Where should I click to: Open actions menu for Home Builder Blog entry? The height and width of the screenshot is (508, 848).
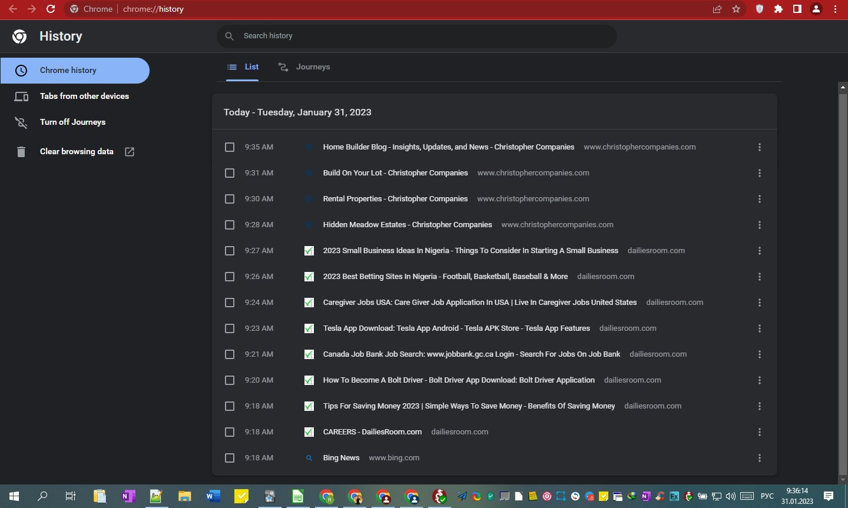point(760,147)
